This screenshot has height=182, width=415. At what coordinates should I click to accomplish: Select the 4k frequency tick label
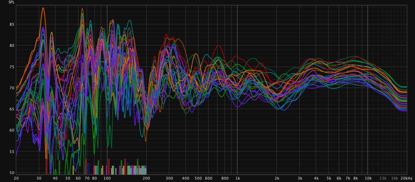click(316, 178)
